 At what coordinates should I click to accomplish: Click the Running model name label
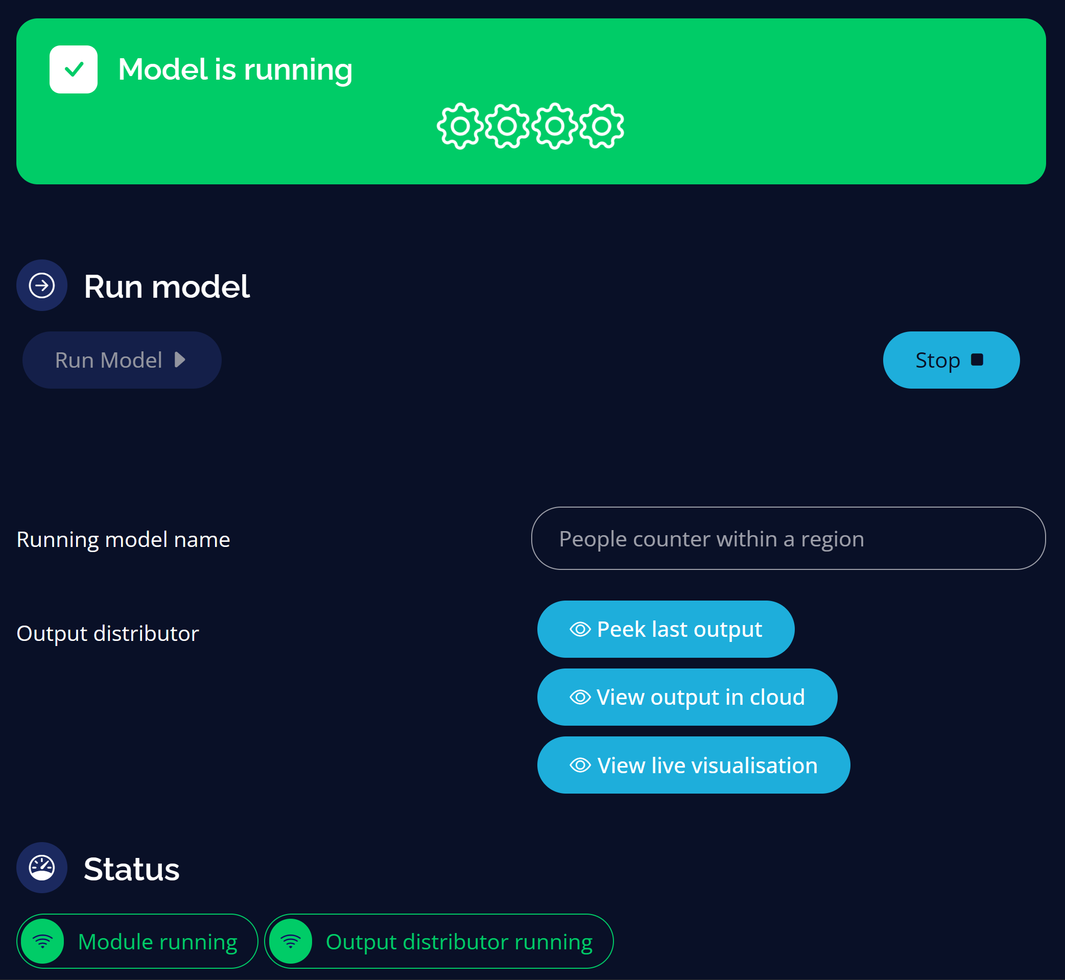(x=123, y=539)
